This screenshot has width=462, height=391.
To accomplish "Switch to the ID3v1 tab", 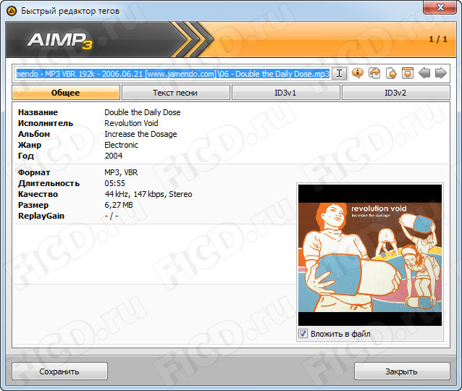I will pyautogui.click(x=285, y=93).
